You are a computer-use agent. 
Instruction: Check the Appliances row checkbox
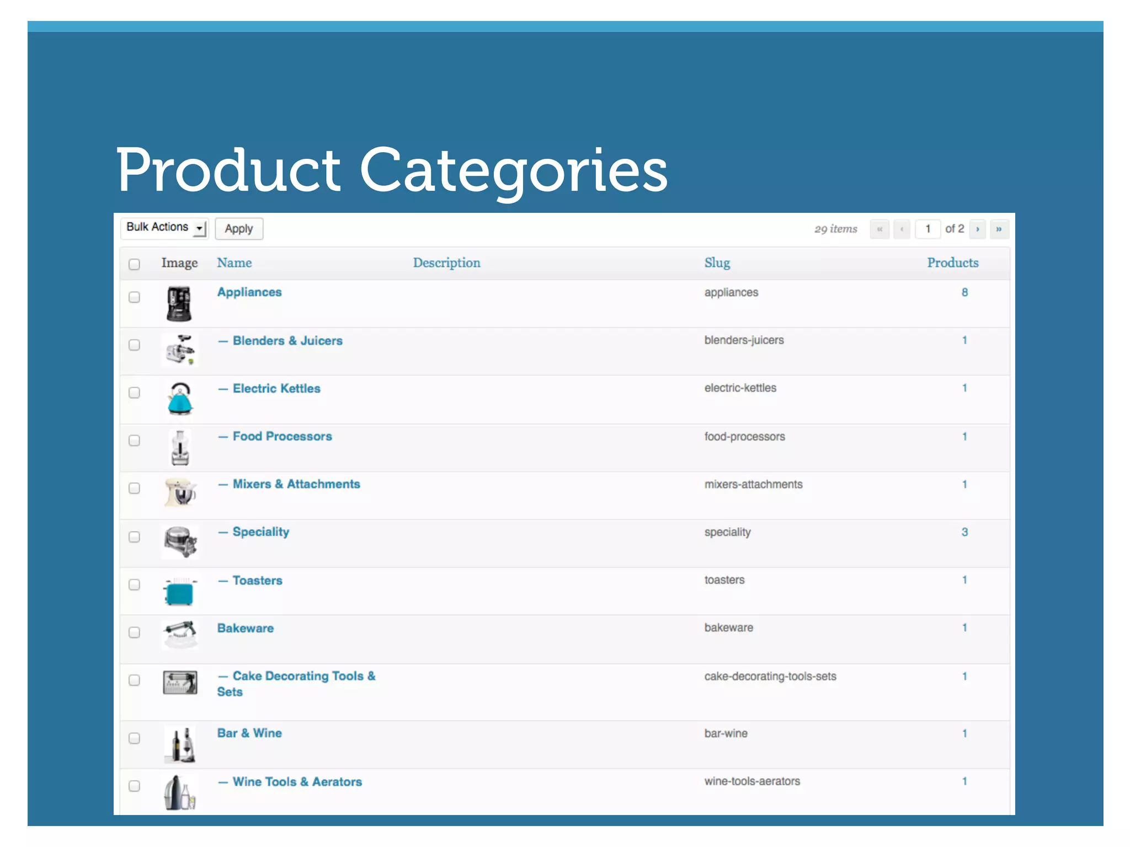(134, 297)
